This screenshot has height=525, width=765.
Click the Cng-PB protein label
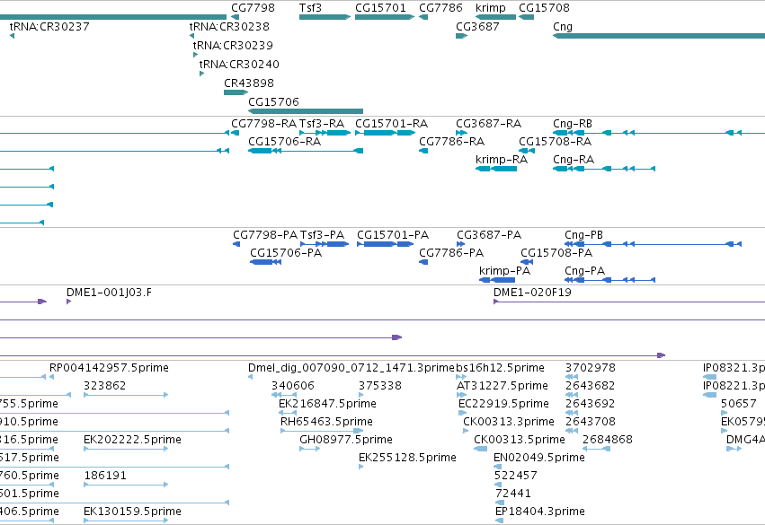click(x=583, y=235)
